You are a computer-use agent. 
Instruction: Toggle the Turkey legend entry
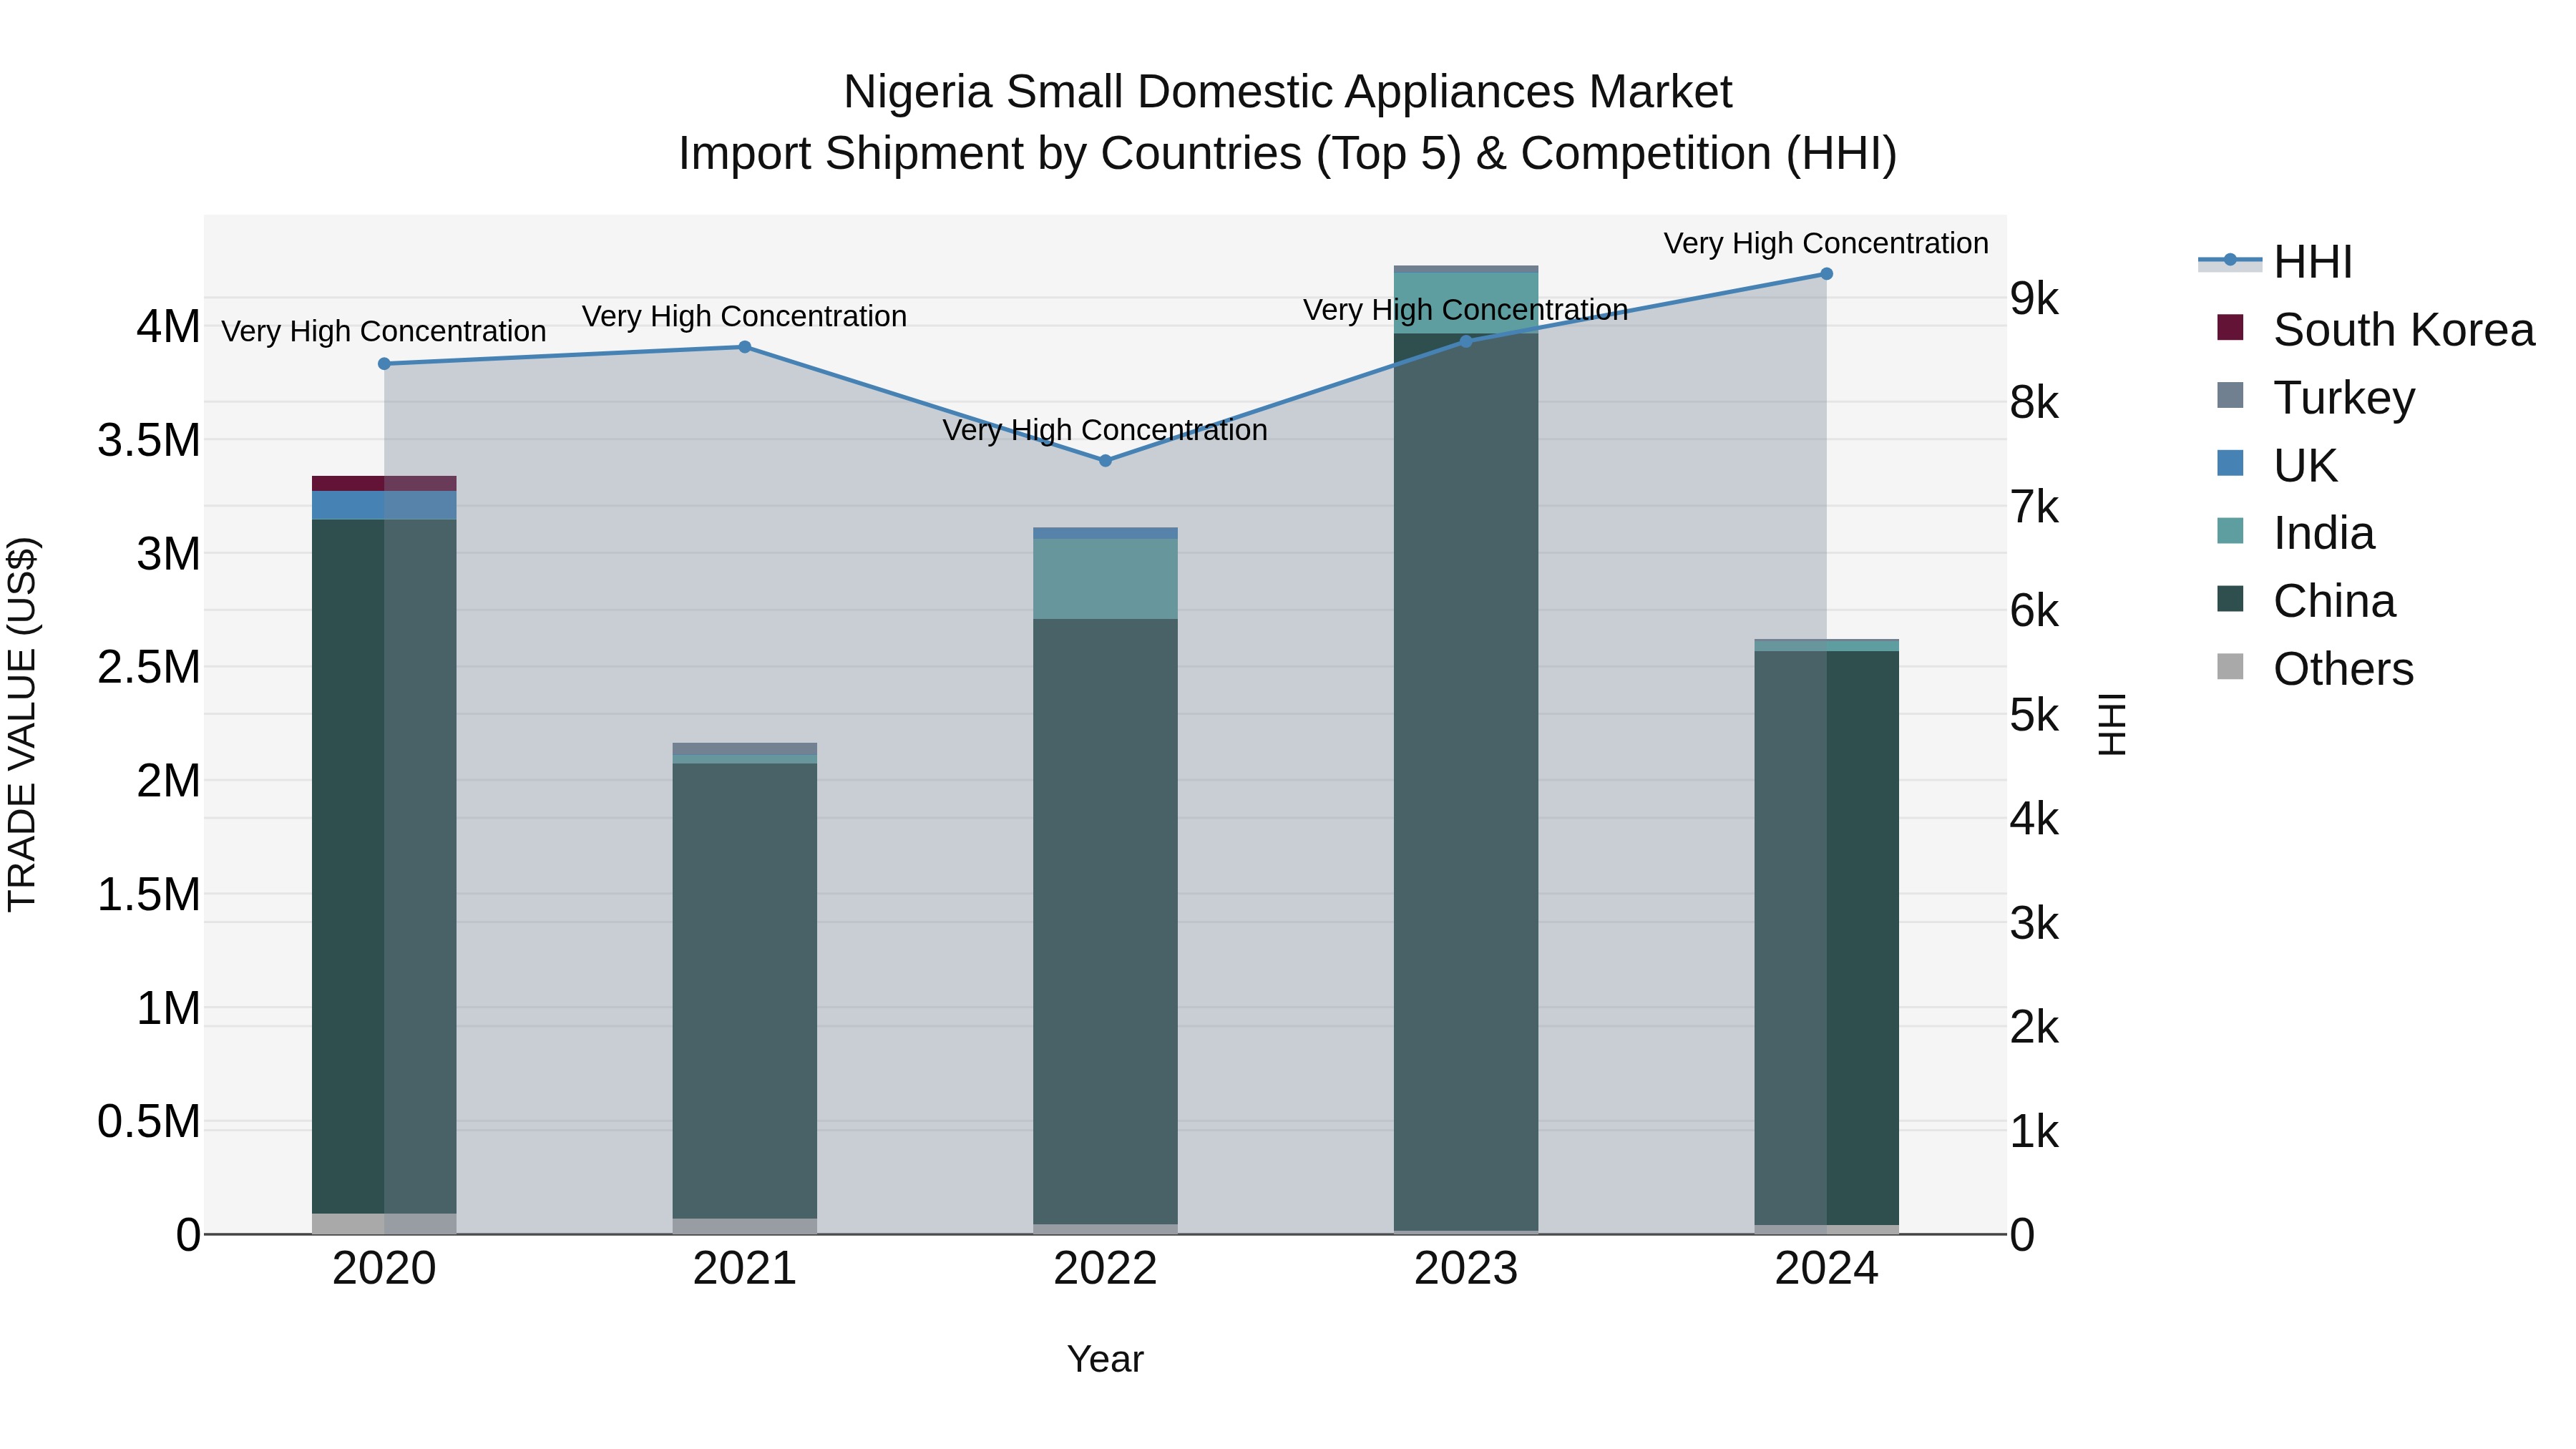point(2316,397)
